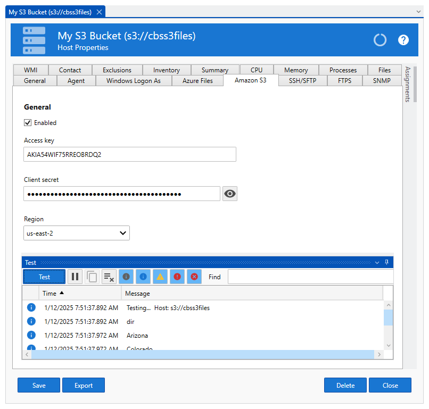
Task: Click the Save button
Action: point(39,385)
